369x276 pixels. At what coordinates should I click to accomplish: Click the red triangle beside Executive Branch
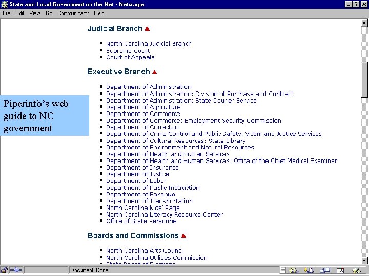coord(155,72)
